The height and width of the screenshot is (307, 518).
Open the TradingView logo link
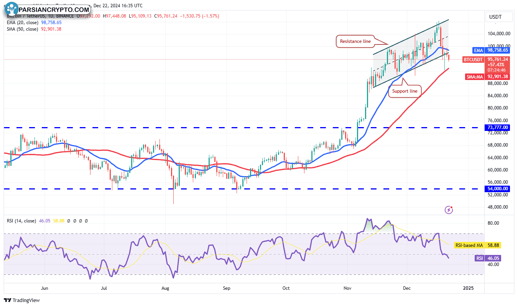click(x=22, y=300)
